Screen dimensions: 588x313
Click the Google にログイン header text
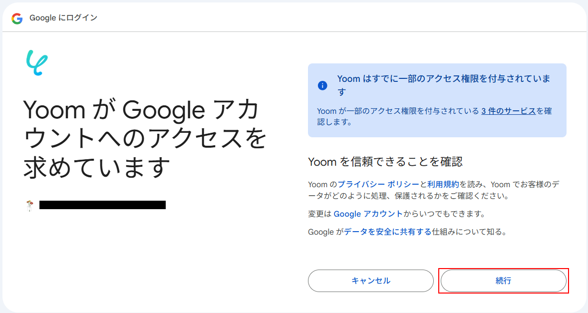pyautogui.click(x=63, y=18)
